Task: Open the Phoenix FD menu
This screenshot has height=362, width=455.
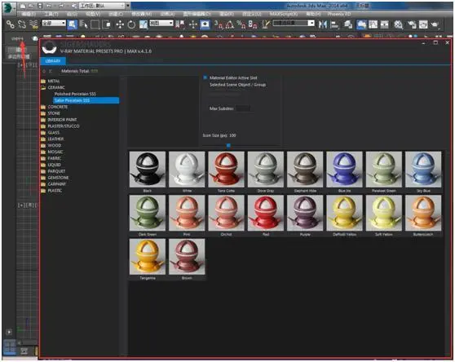Action: click(339, 14)
